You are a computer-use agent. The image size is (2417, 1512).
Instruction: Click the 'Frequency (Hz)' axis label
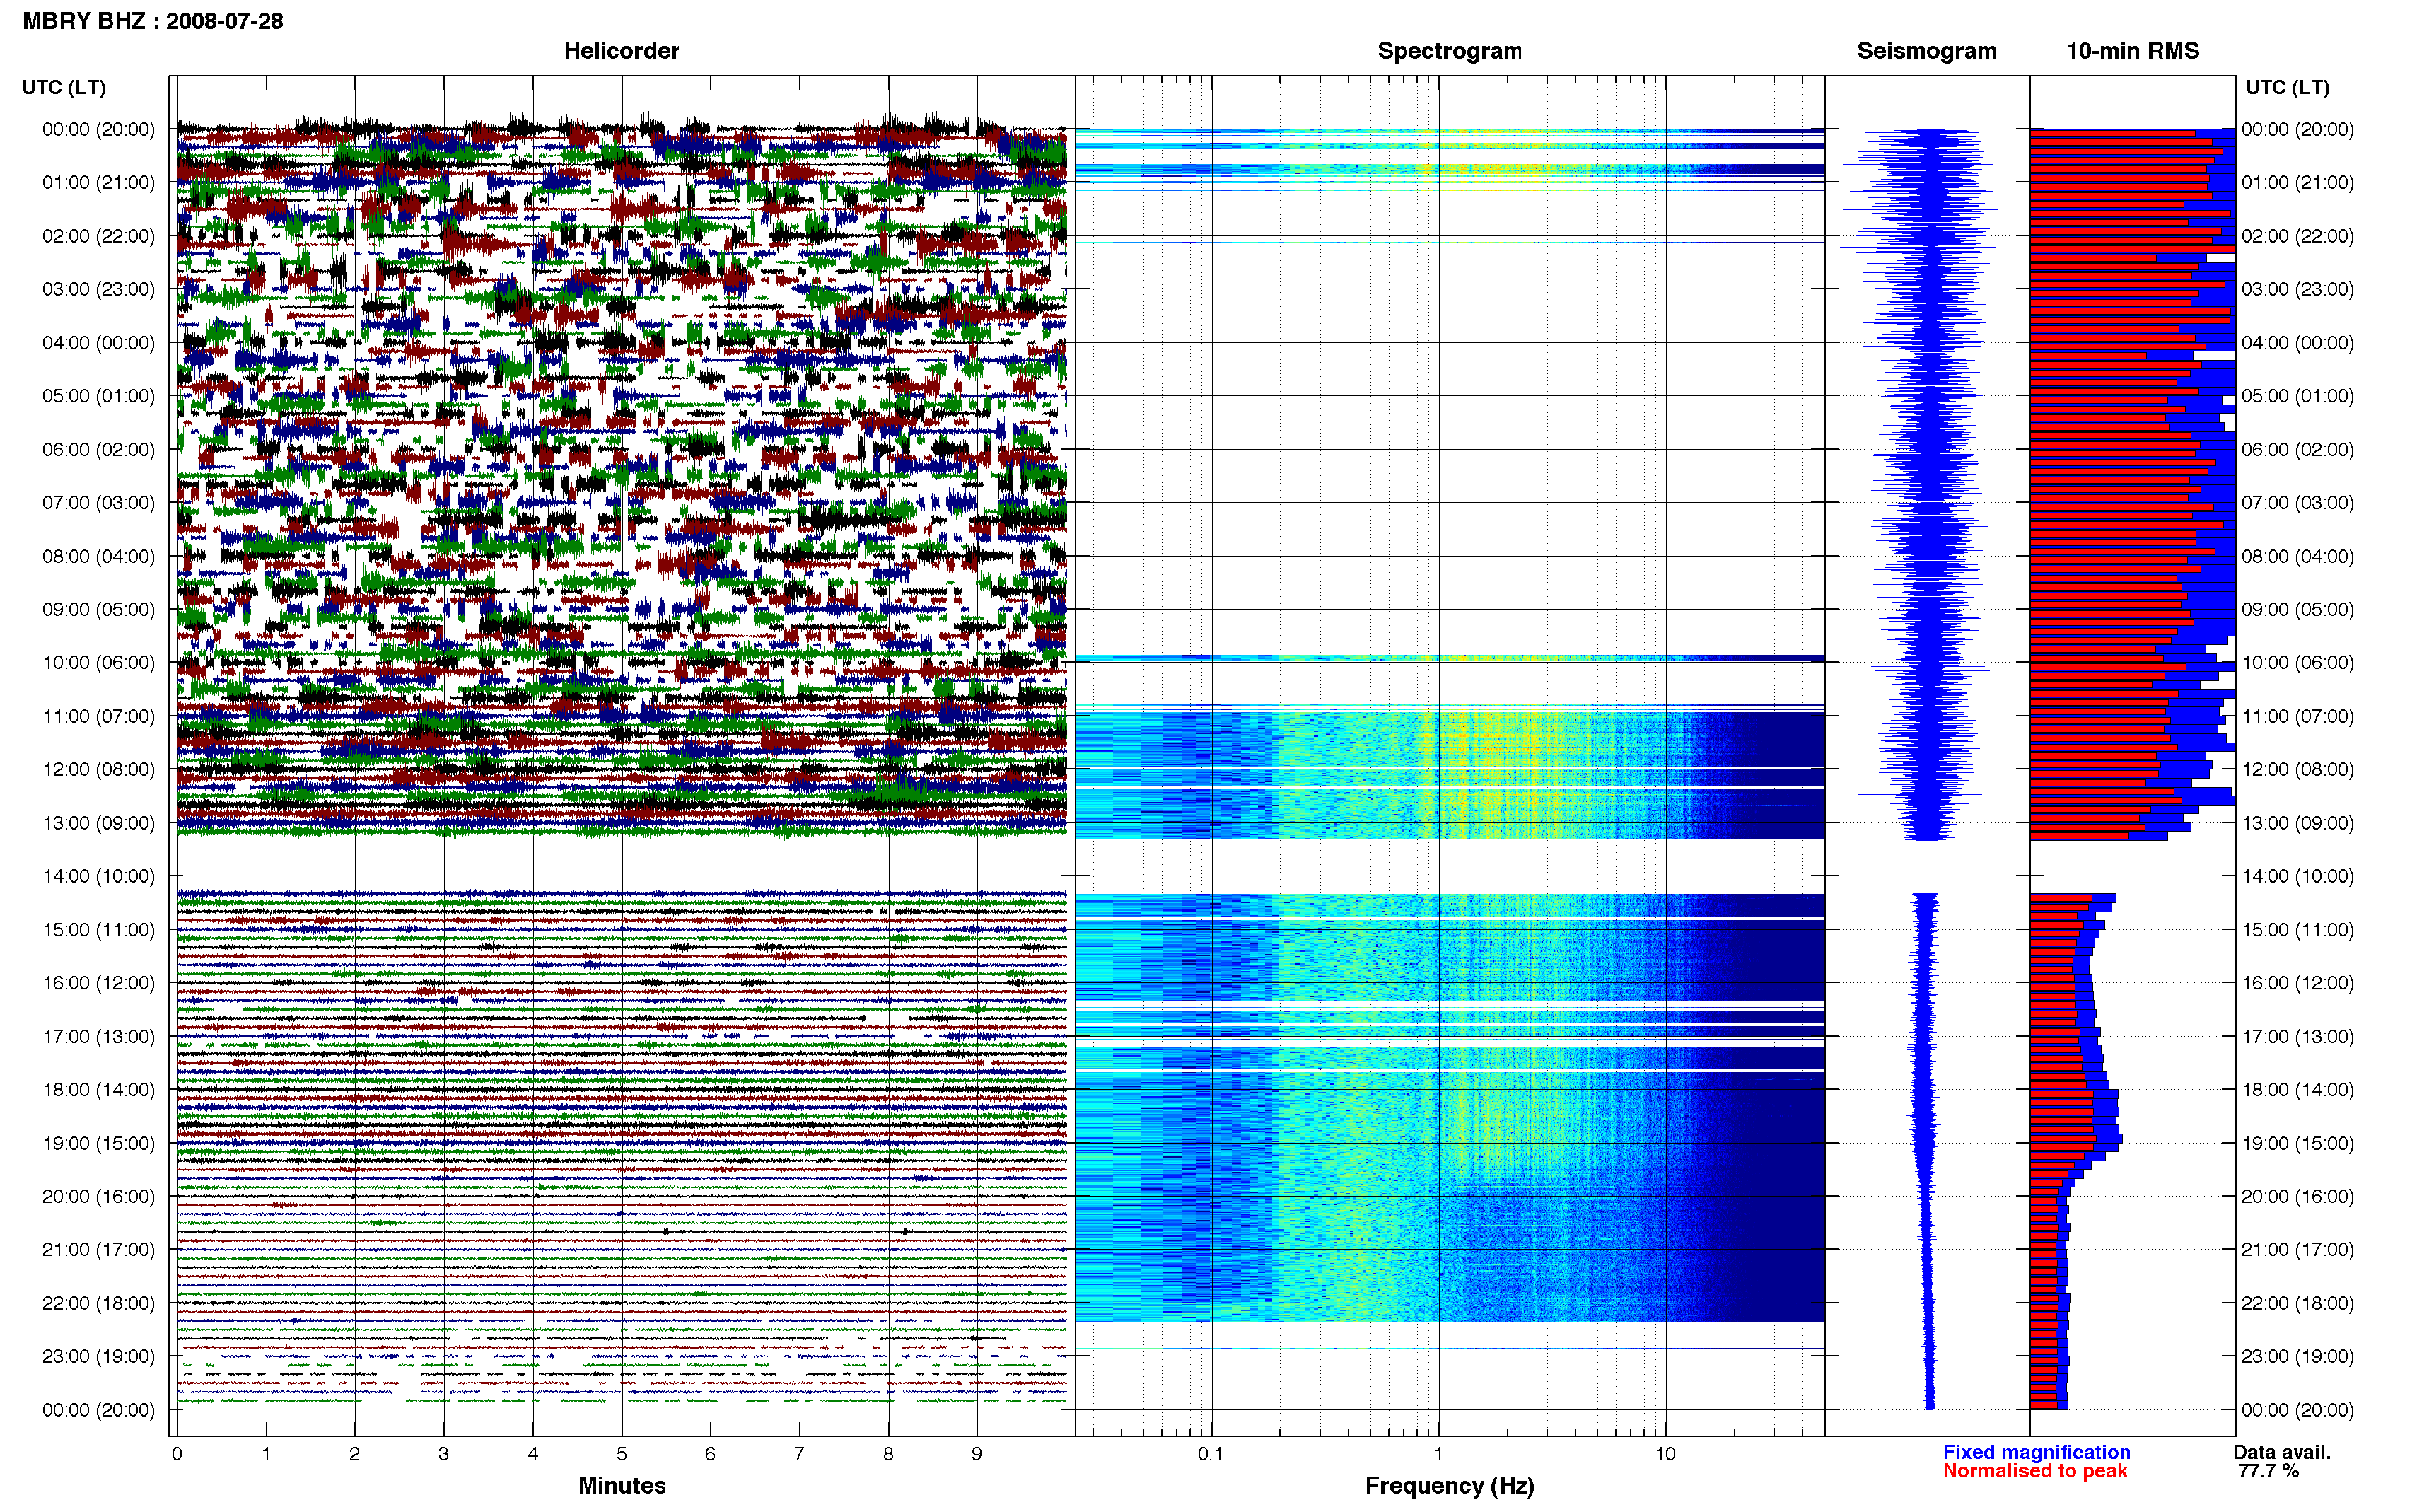(1450, 1486)
